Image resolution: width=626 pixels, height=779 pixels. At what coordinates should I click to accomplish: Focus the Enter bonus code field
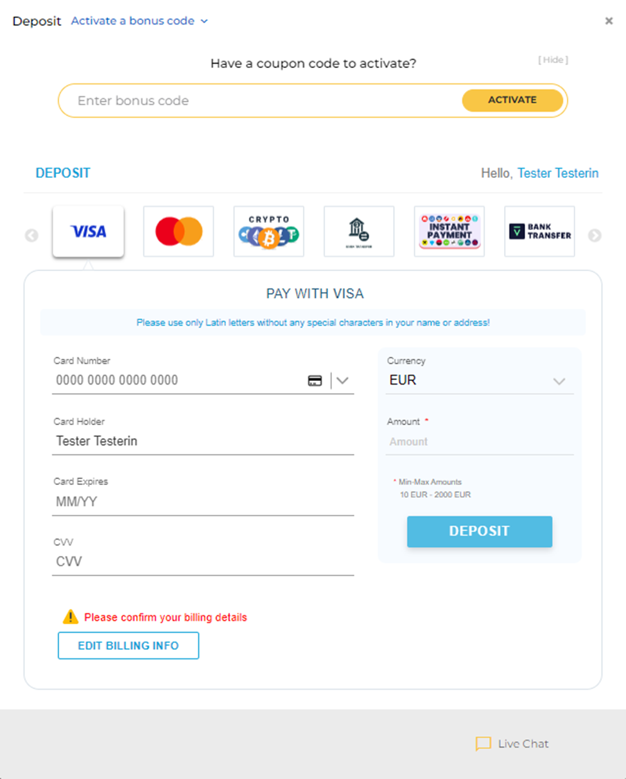coord(260,100)
